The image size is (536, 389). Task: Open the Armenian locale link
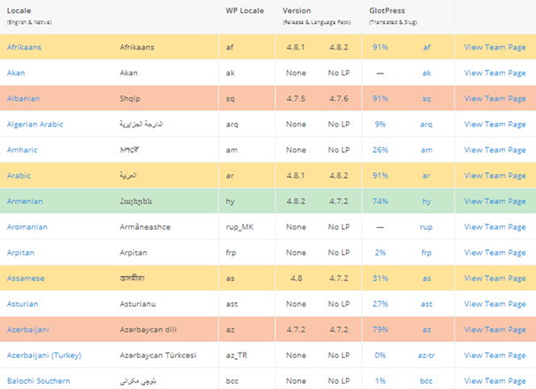click(x=25, y=201)
